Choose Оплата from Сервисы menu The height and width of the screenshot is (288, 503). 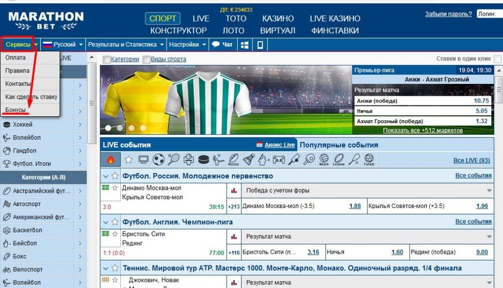pyautogui.click(x=15, y=58)
